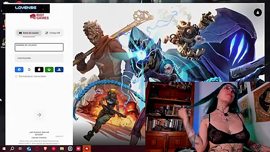The height and width of the screenshot is (152, 270).
Task: Click the Riot Games logo
Action: 39,16
